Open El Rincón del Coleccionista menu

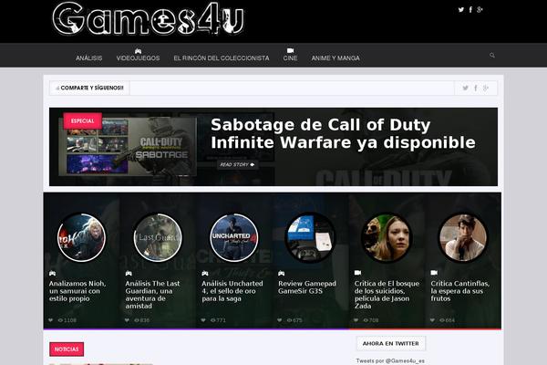pyautogui.click(x=222, y=58)
